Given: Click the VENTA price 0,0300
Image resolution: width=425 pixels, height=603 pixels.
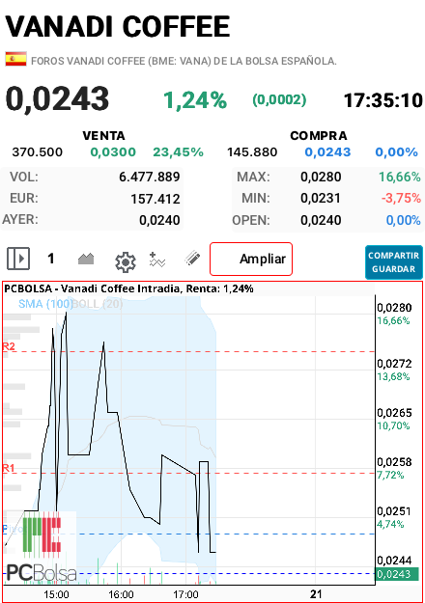Looking at the screenshot, I should [113, 152].
